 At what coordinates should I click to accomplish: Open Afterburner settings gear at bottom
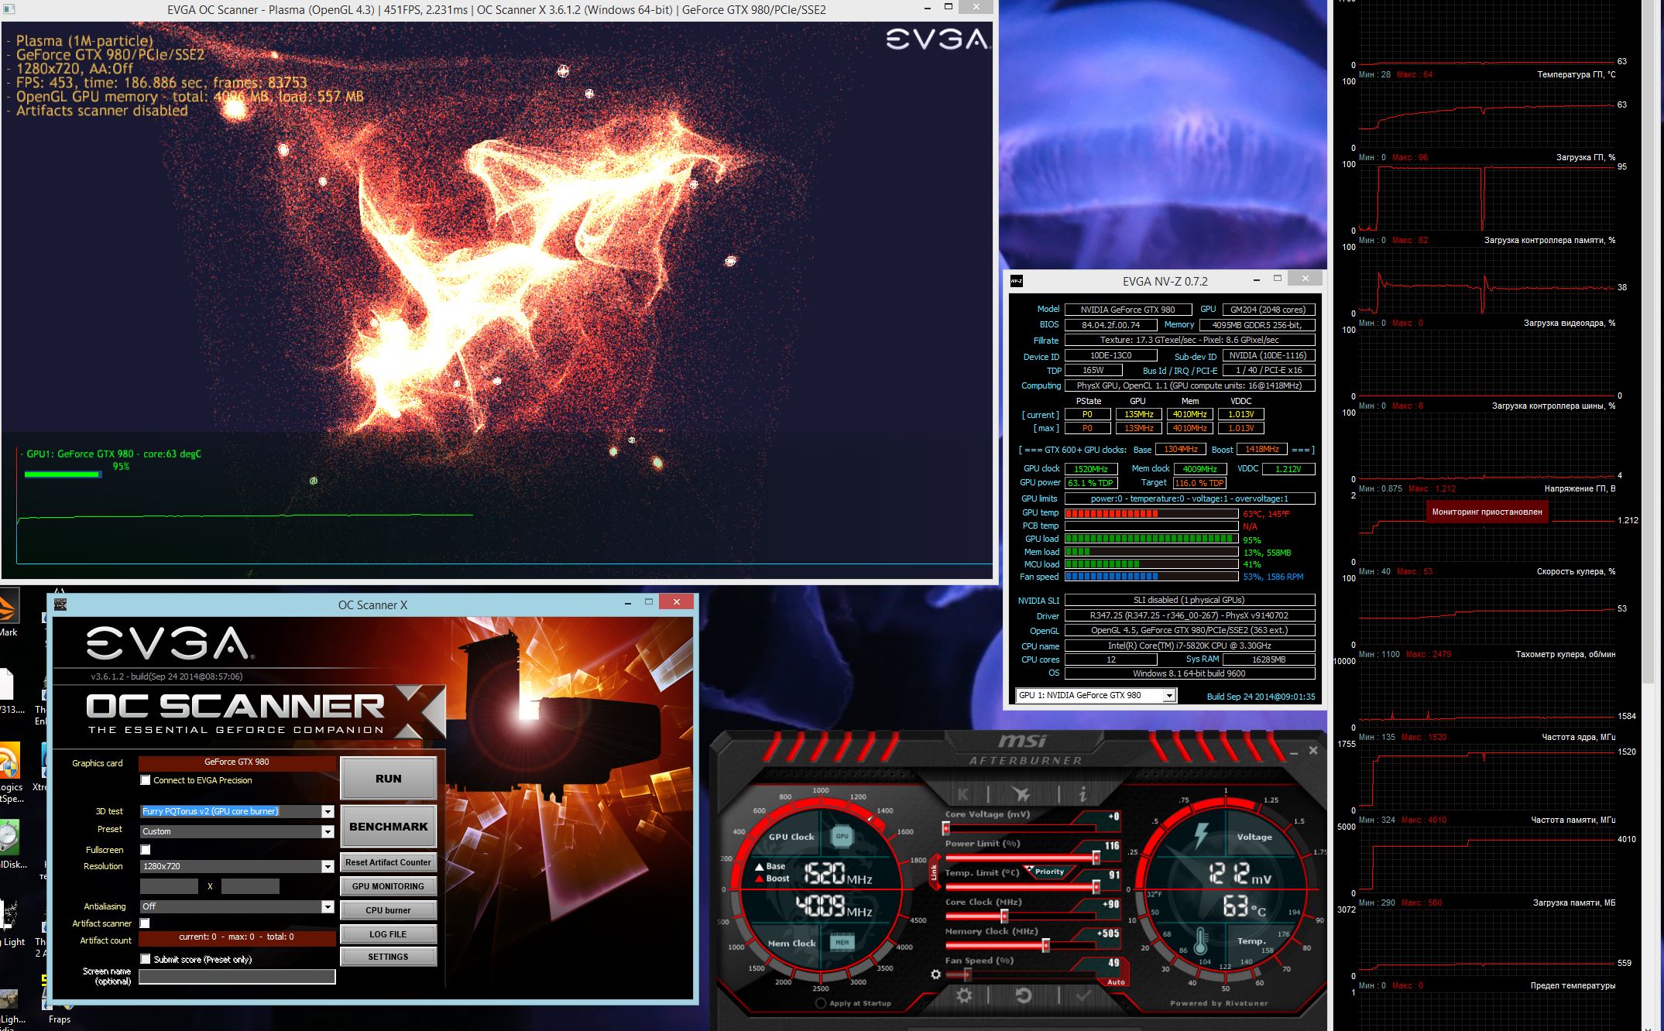[964, 996]
